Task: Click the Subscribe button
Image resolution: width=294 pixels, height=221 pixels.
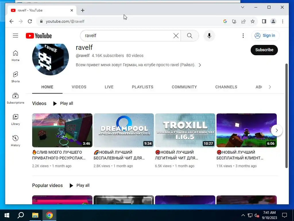Action: pyautogui.click(x=264, y=50)
